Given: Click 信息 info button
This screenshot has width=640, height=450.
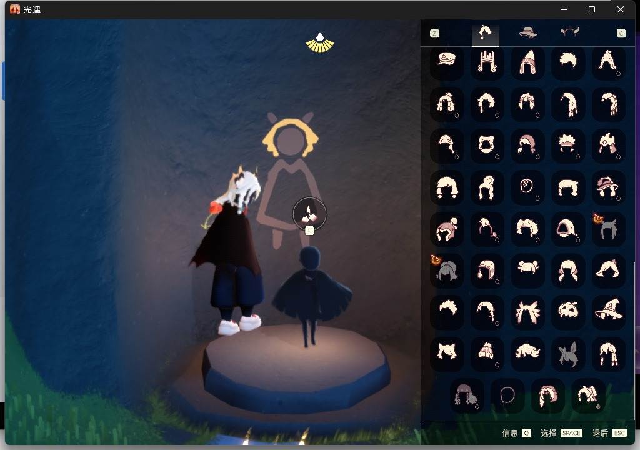Looking at the screenshot, I should (510, 433).
